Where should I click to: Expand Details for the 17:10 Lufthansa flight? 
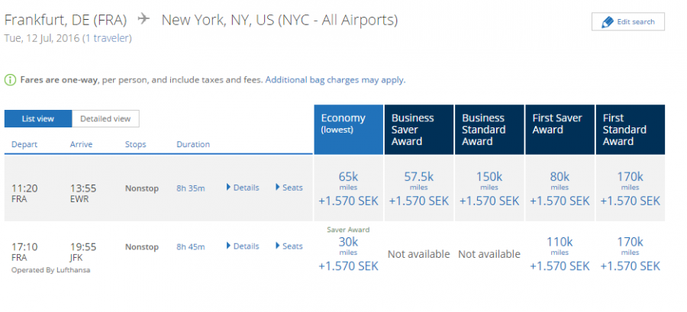(243, 246)
